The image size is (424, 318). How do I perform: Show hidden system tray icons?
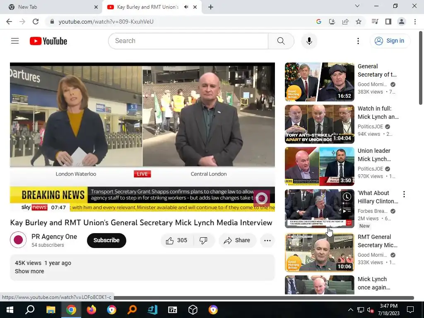(350, 310)
